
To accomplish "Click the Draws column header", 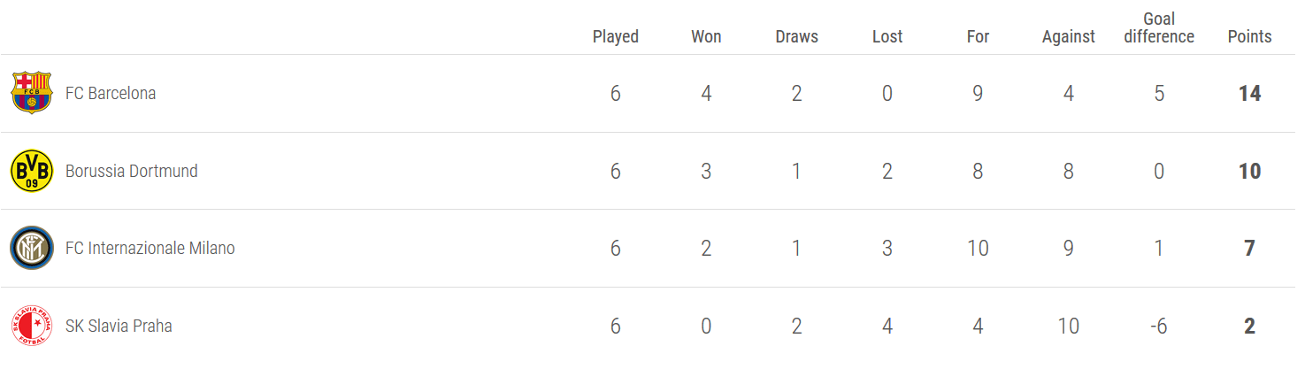I will tap(796, 36).
